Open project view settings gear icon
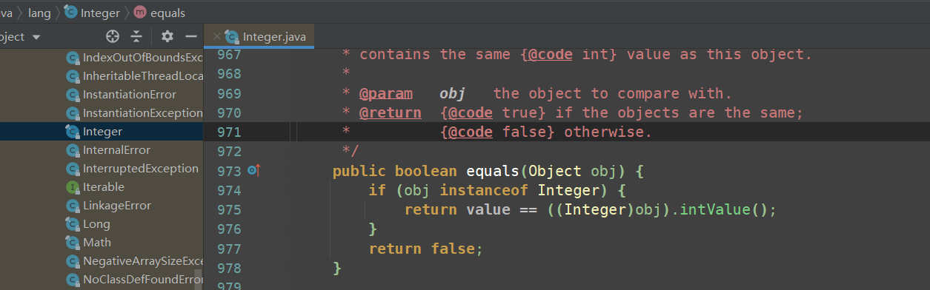The image size is (930, 290). [x=167, y=36]
